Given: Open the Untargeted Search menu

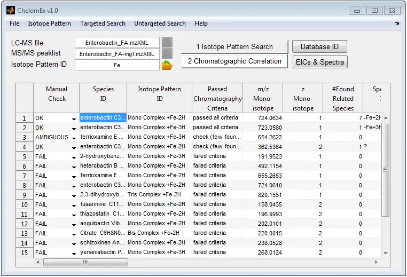Looking at the screenshot, I should tap(160, 23).
